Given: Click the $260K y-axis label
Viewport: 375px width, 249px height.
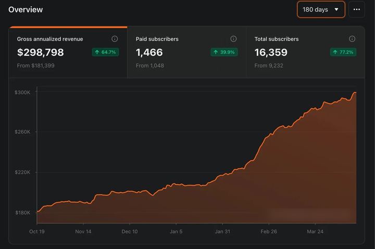Looking at the screenshot, I should click(22, 132).
